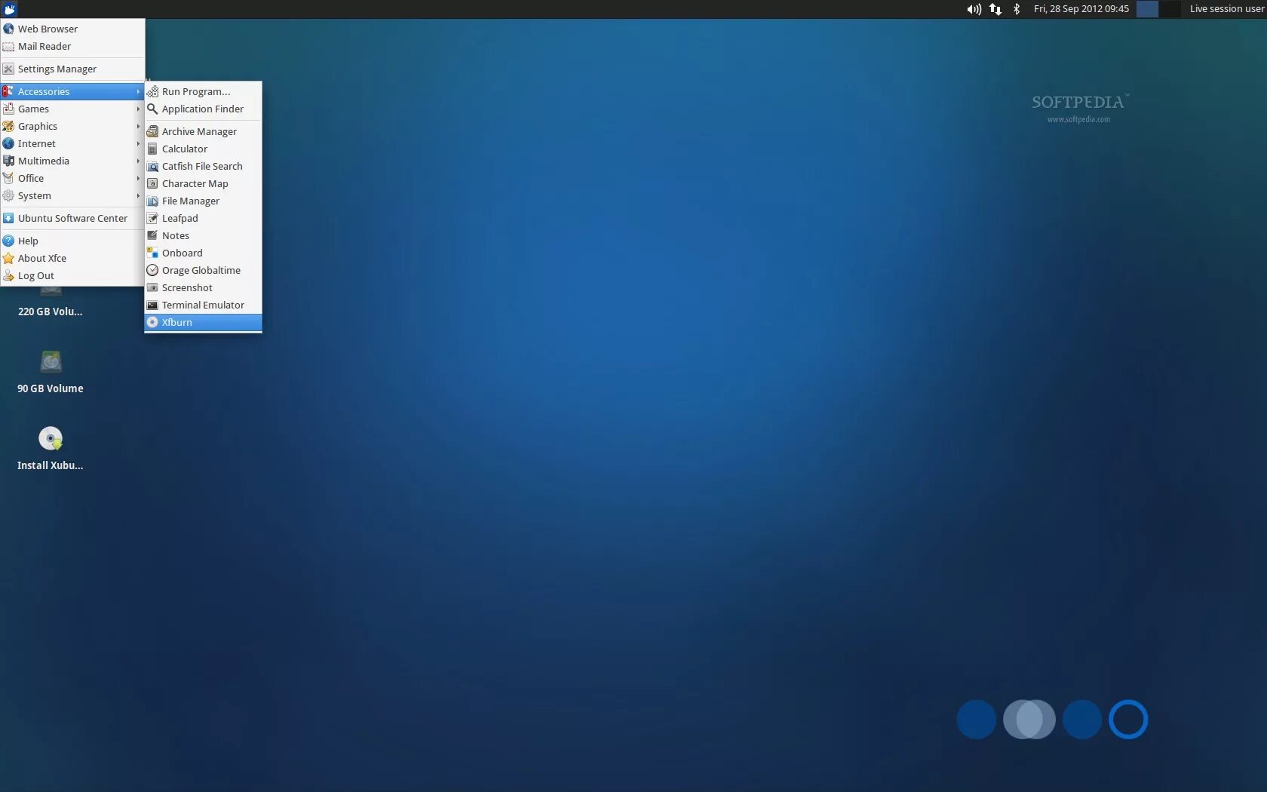Expand the Office submenu arrow

point(138,178)
